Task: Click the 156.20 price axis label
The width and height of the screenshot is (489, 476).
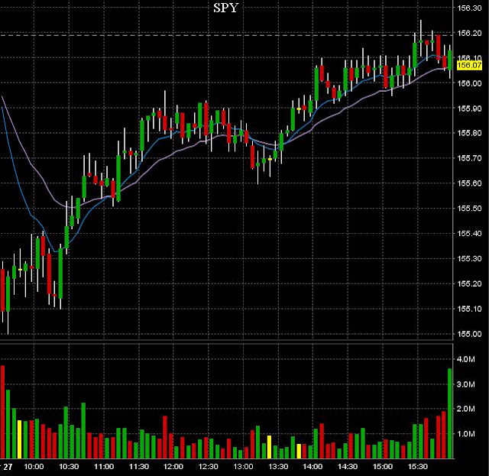Action: [x=469, y=33]
